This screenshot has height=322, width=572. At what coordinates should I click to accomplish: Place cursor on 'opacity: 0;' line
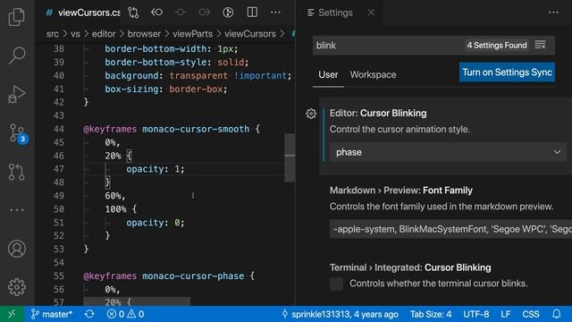[x=156, y=223]
